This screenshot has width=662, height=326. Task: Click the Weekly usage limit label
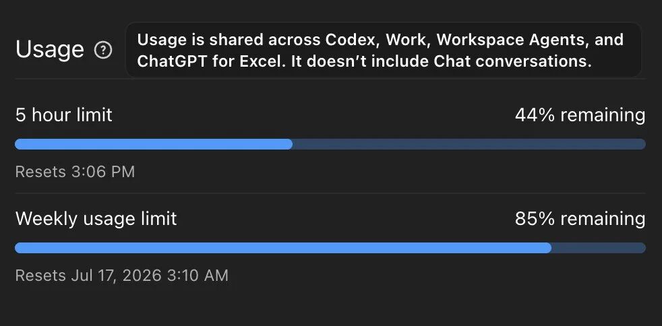96,218
